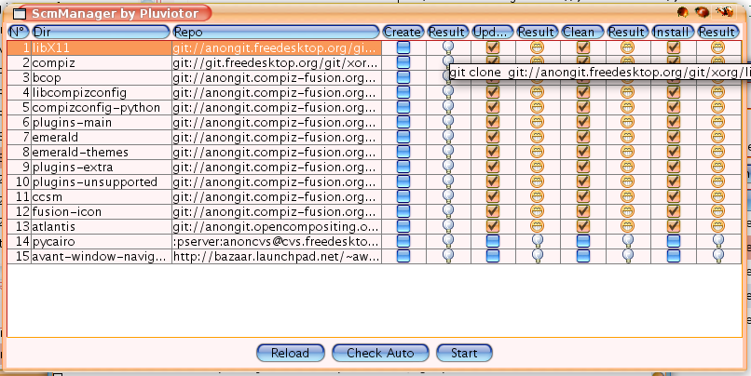Click pycairo Install result lightbulb icon

point(717,241)
